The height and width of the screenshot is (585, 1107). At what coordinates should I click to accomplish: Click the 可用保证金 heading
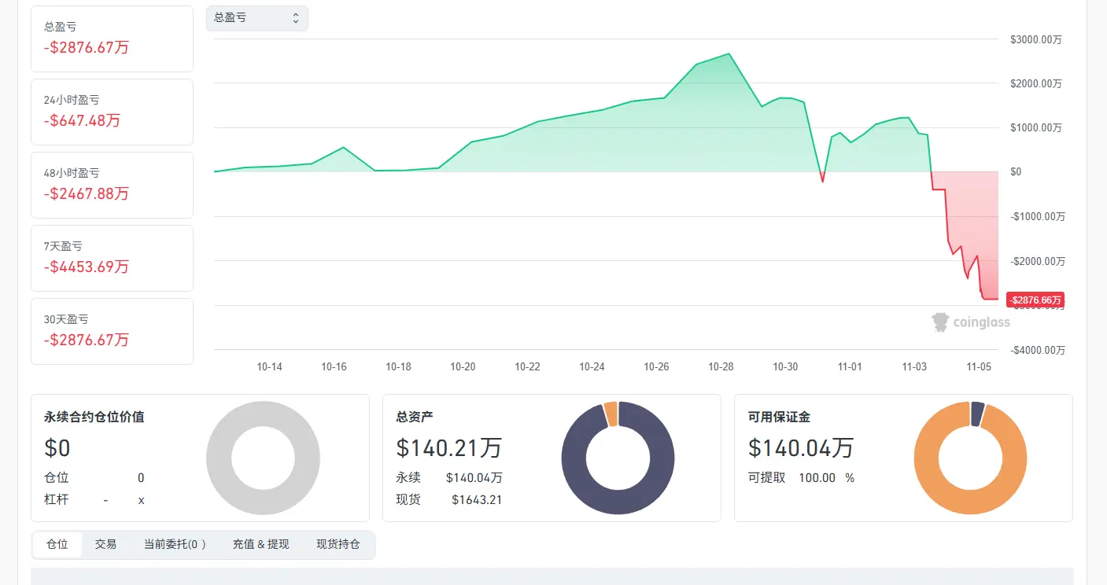click(x=779, y=417)
